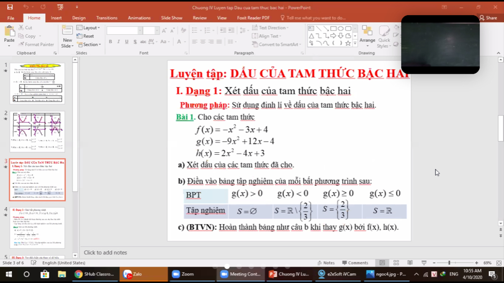Open font name combo box
Viewport: 504px width, 283px height.
[125, 30]
